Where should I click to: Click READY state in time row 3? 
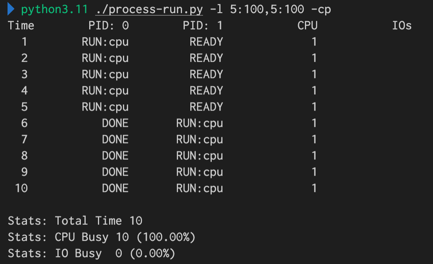pyautogui.click(x=206, y=74)
